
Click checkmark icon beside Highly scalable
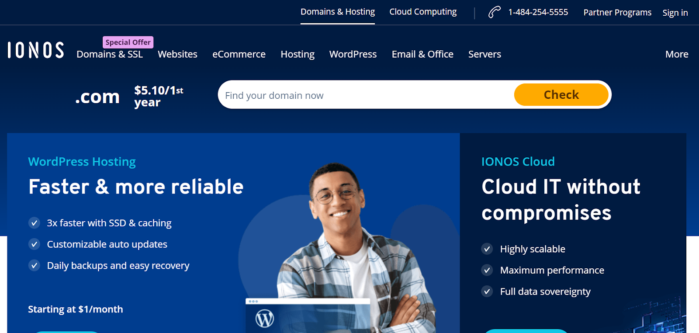(x=487, y=249)
